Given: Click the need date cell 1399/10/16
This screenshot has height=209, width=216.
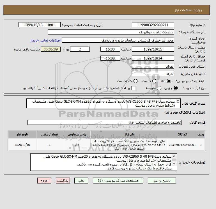Looking at the screenshot, I should pos(22,145).
